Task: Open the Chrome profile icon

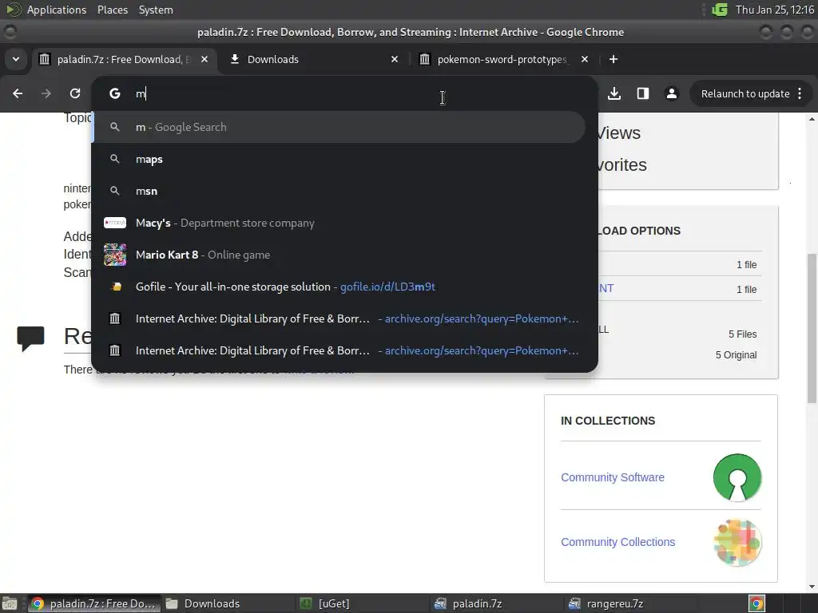Action: coord(671,94)
